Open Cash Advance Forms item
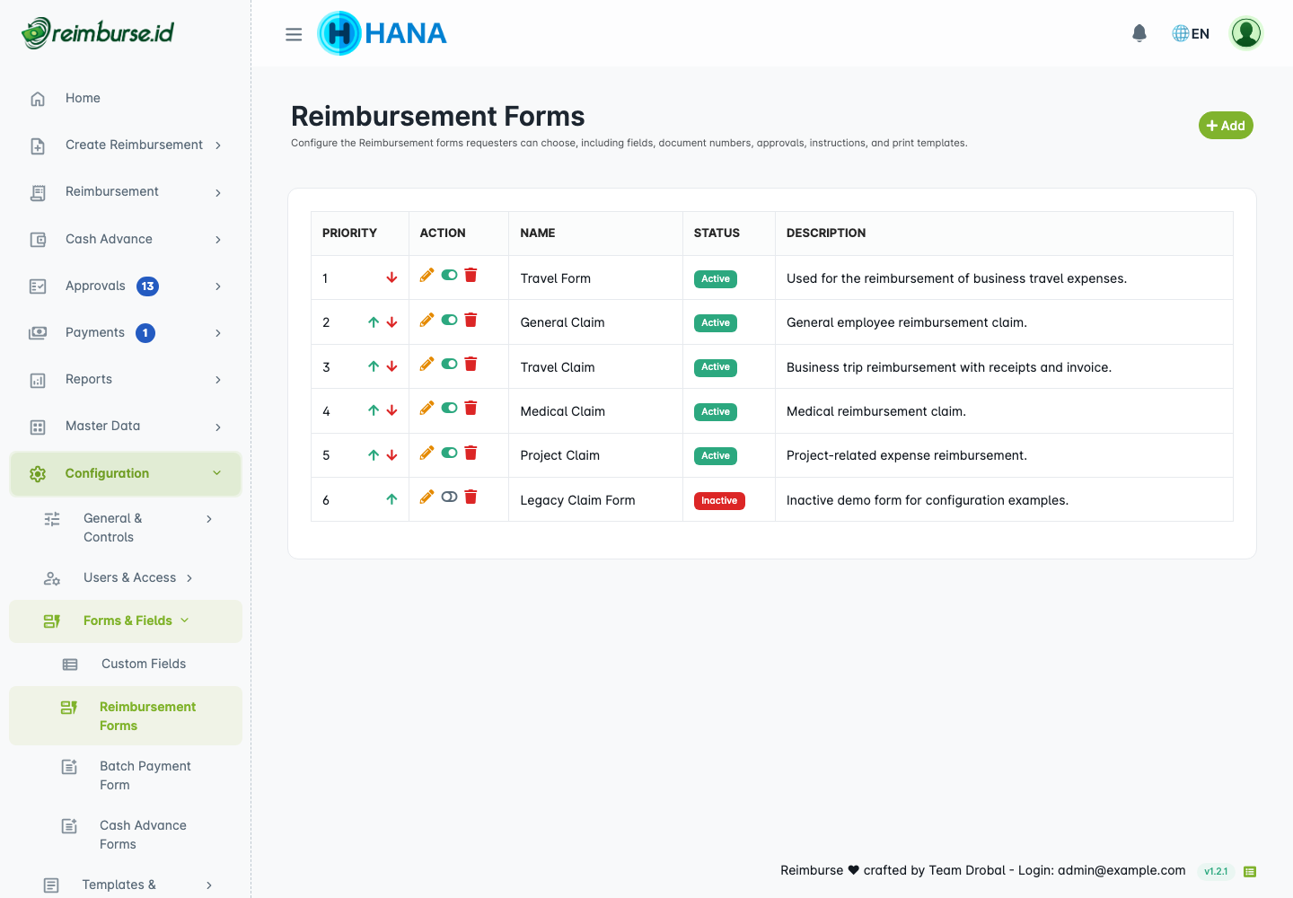Viewport: 1293px width, 898px height. pyautogui.click(x=126, y=834)
